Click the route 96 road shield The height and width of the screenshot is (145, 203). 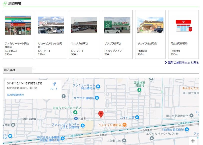pos(76,119)
